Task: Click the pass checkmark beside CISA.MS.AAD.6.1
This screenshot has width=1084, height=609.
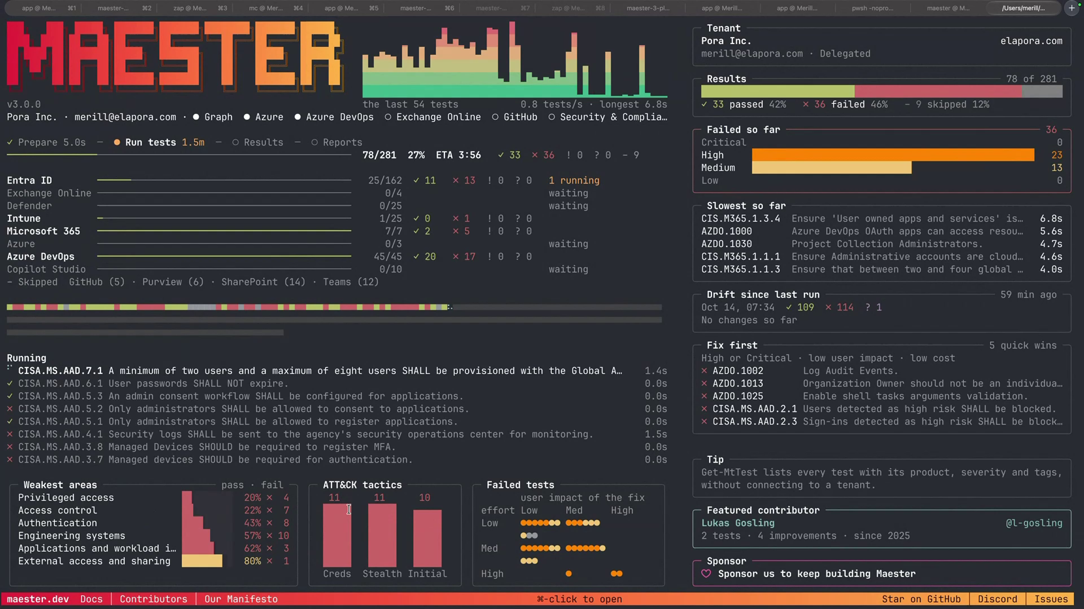Action: pos(10,383)
